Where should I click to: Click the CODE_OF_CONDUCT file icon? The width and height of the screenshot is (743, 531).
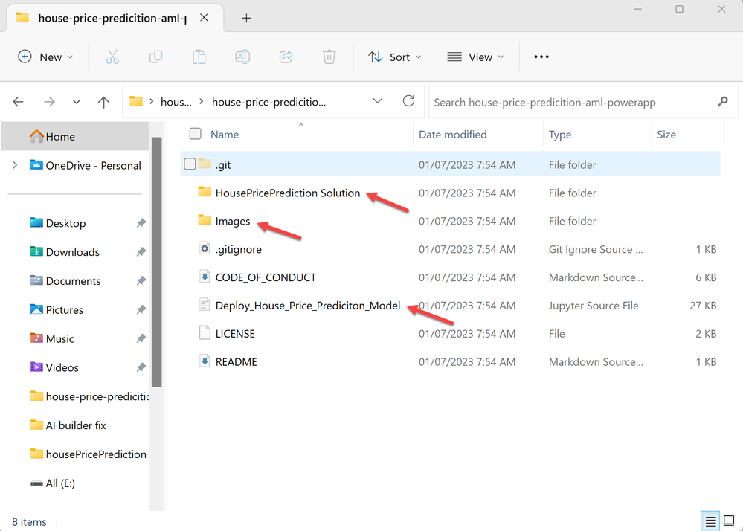[x=205, y=277]
